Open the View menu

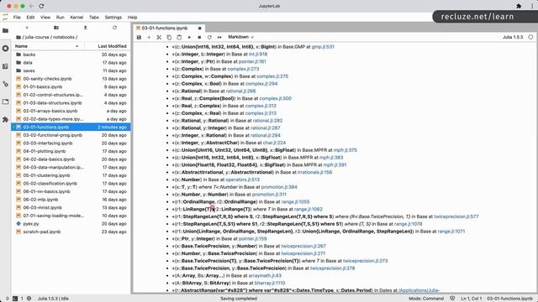[45, 17]
